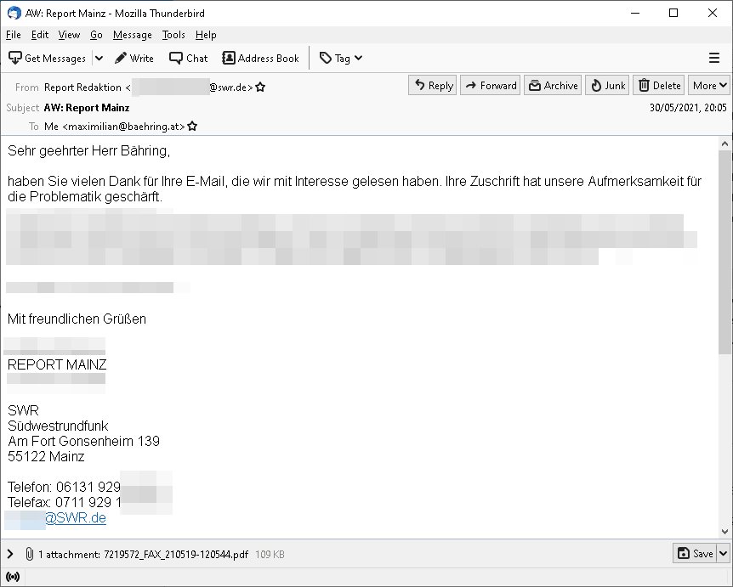
Task: Open Help menu
Action: point(206,35)
